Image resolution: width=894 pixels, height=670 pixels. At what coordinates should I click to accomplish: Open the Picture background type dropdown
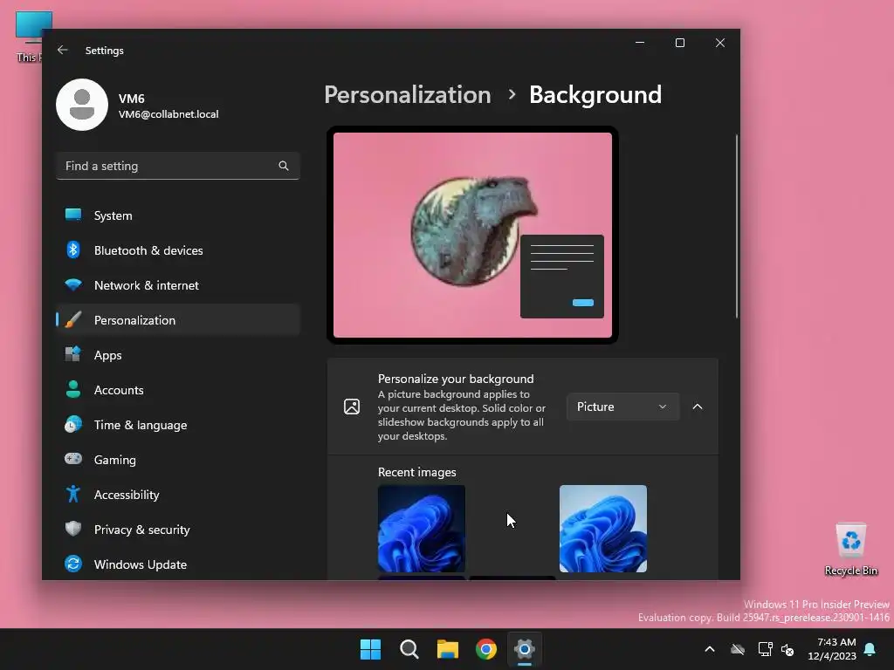pyautogui.click(x=622, y=407)
